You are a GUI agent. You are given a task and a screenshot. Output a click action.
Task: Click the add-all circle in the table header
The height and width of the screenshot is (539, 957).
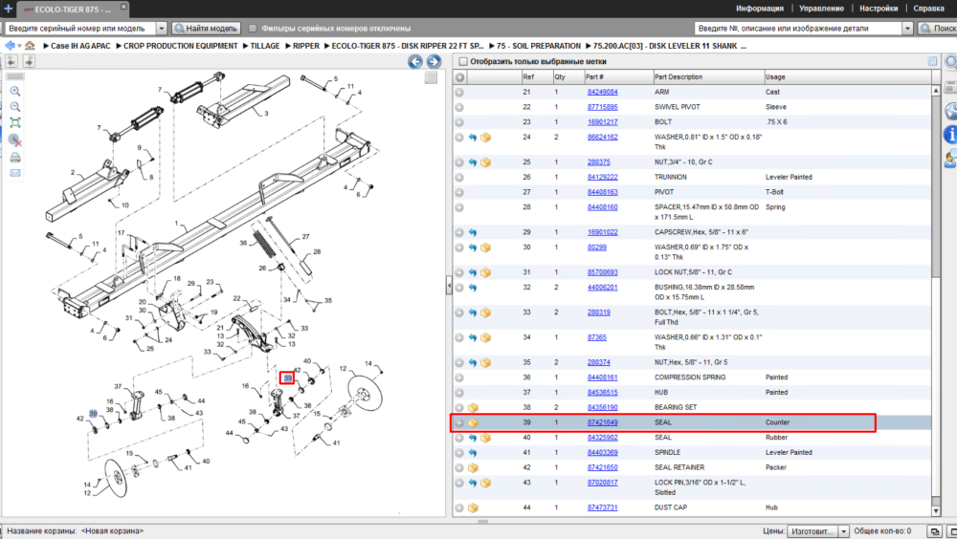pos(459,77)
